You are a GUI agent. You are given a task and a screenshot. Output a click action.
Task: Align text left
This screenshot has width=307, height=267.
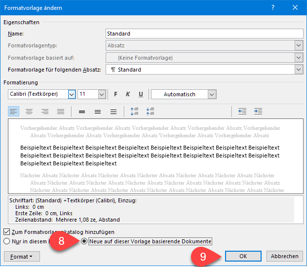[x=13, y=112]
